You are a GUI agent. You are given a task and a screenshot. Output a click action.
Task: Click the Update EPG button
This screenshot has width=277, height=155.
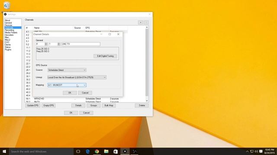(33, 105)
